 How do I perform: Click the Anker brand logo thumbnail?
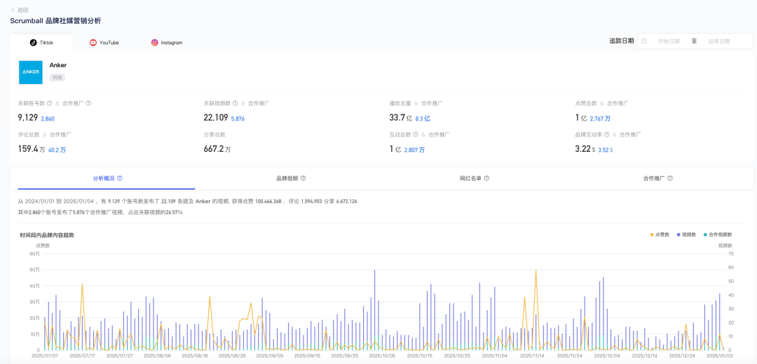pos(30,72)
